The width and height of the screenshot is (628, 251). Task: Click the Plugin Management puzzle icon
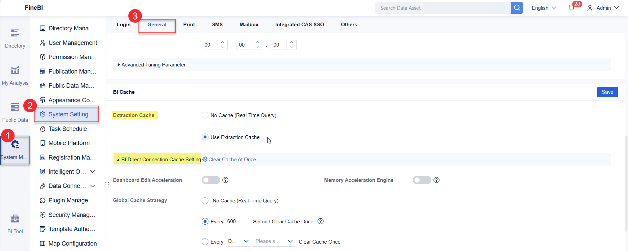pyautogui.click(x=43, y=200)
